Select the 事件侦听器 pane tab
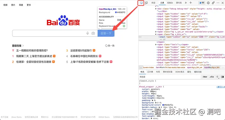This screenshot has width=225, height=120. [168, 72]
